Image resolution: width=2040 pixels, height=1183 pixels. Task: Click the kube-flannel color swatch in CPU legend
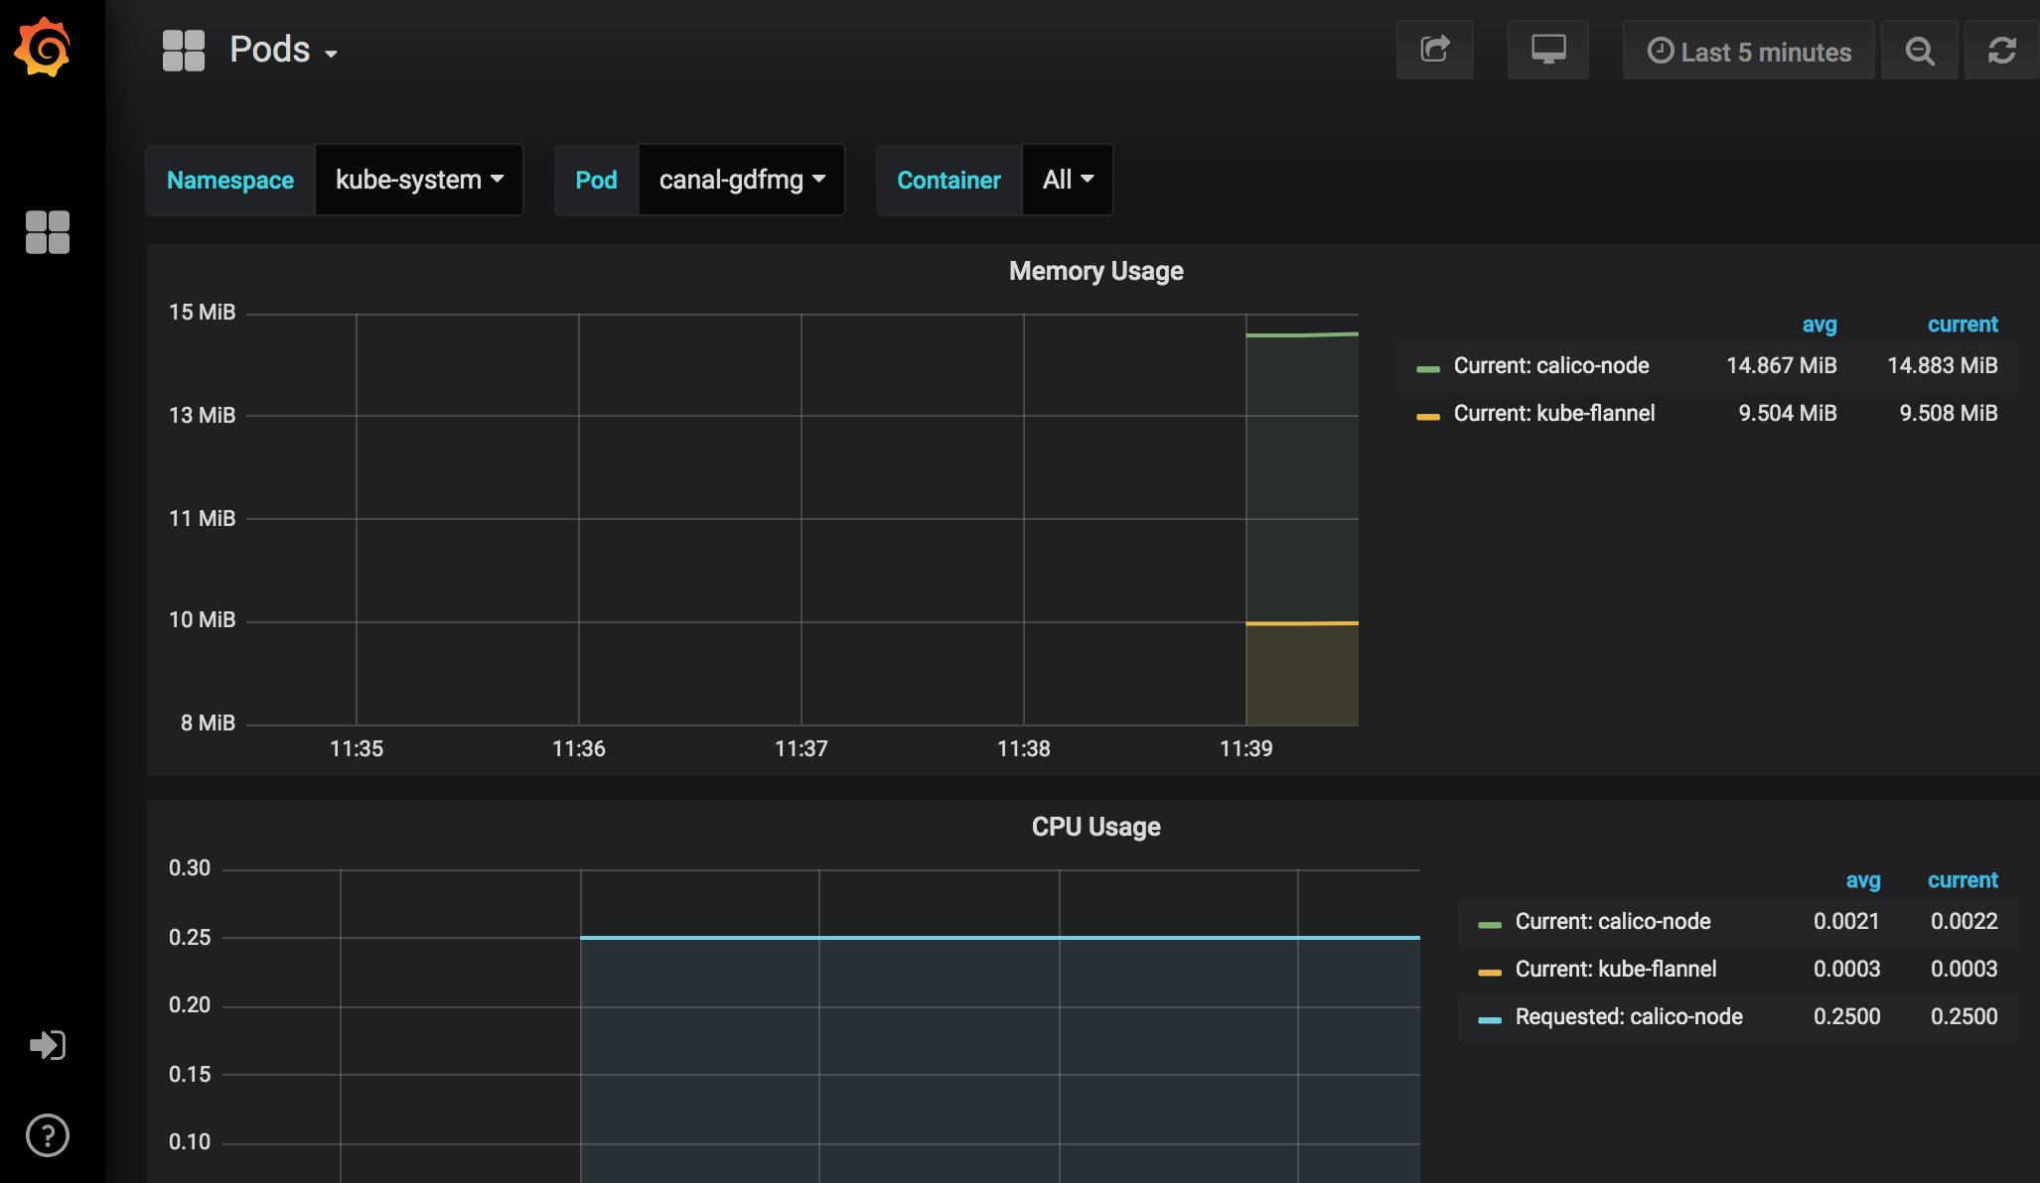click(x=1489, y=972)
